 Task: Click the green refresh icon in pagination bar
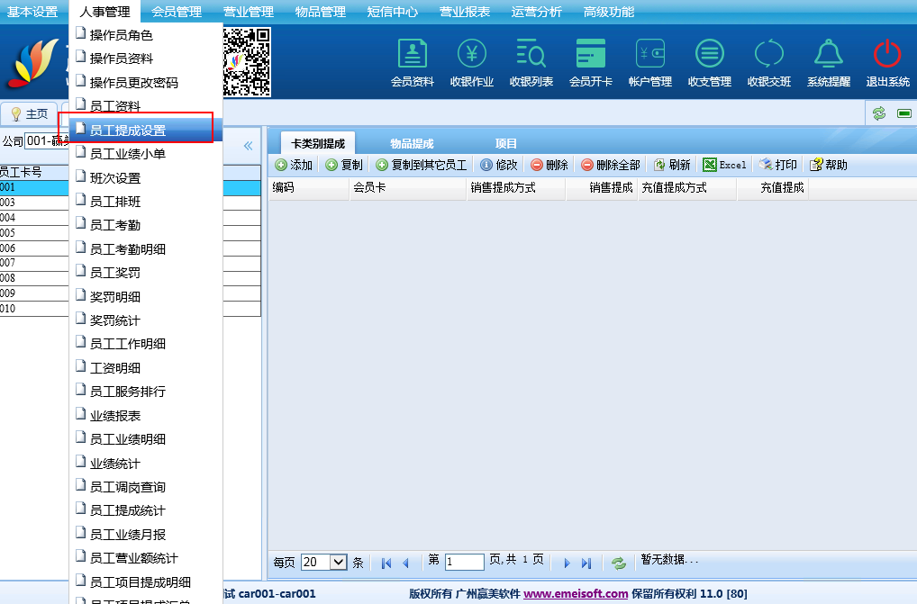pyautogui.click(x=619, y=563)
